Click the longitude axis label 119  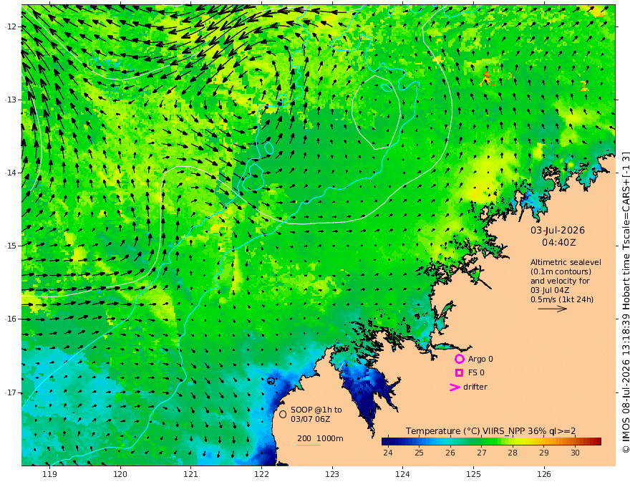coord(50,474)
